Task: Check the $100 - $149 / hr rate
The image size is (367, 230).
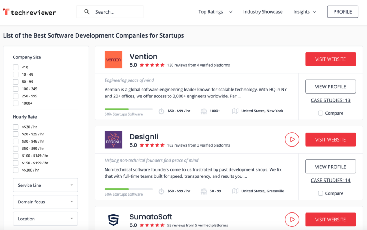Action: (x=16, y=156)
